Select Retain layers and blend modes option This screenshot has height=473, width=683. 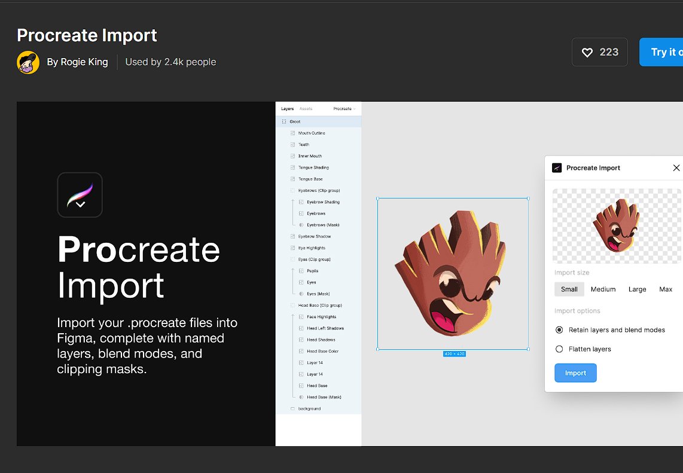click(x=610, y=329)
